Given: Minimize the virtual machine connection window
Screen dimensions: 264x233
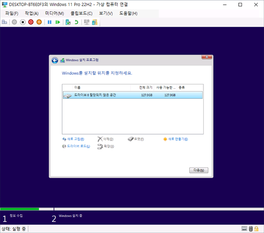Looking at the screenshot, I should 225,5.
